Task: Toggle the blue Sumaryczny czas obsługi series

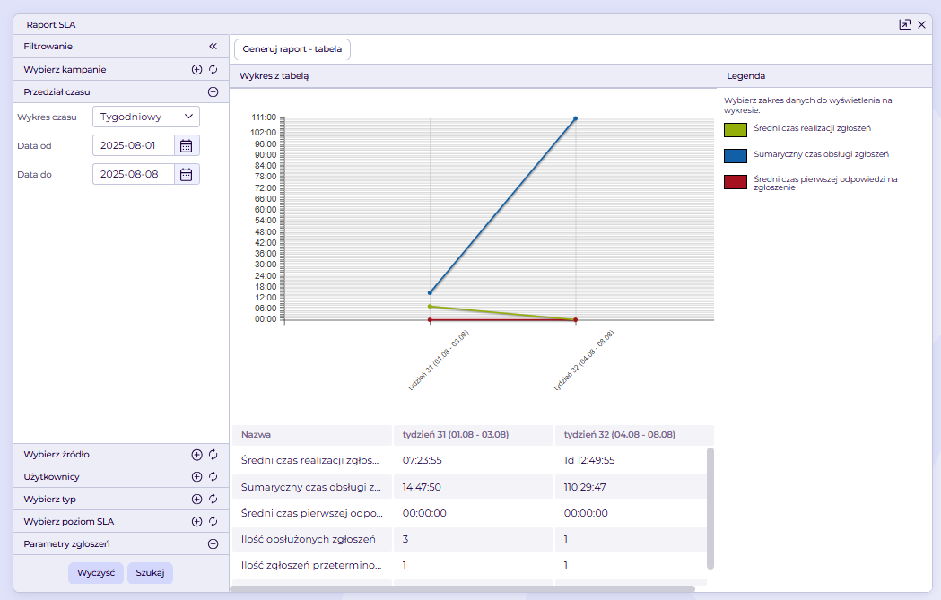Action: coord(736,156)
